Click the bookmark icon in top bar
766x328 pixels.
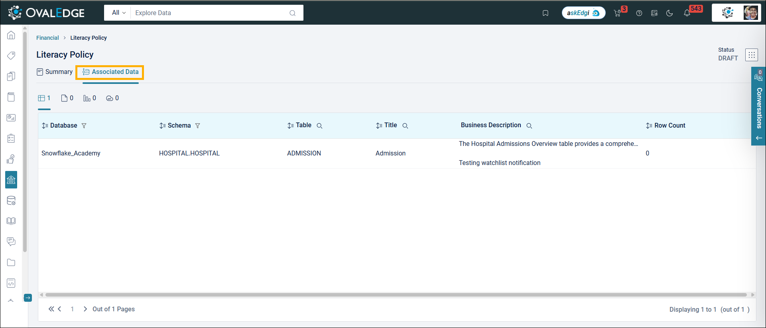[545, 13]
